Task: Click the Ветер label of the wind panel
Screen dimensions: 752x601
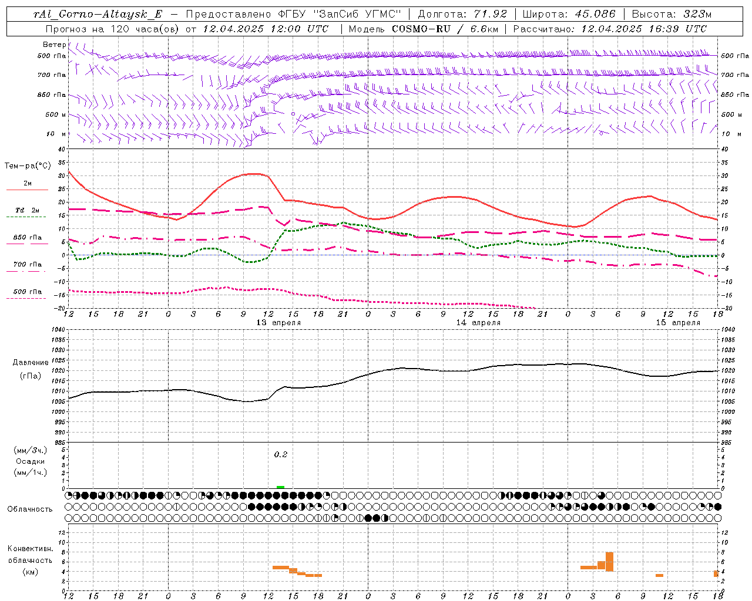Action: [55, 44]
